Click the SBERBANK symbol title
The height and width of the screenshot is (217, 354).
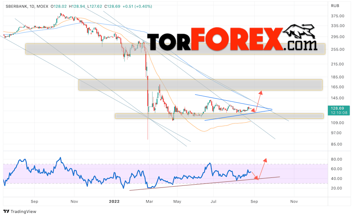click(17, 6)
